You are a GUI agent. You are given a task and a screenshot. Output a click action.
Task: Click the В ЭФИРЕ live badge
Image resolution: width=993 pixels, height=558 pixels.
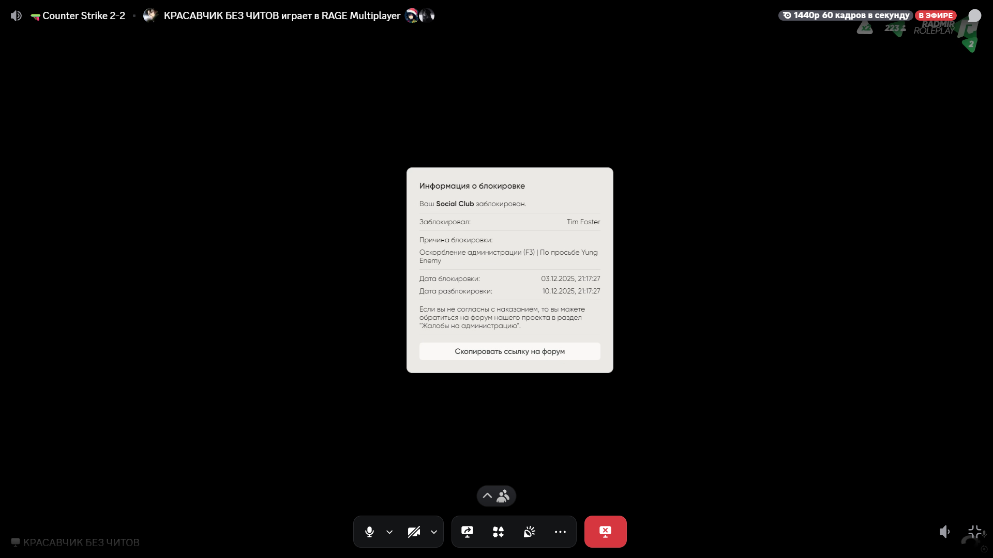tap(935, 16)
